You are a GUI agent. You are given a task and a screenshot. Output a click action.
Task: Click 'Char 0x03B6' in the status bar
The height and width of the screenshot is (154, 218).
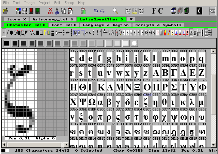pos(128,150)
